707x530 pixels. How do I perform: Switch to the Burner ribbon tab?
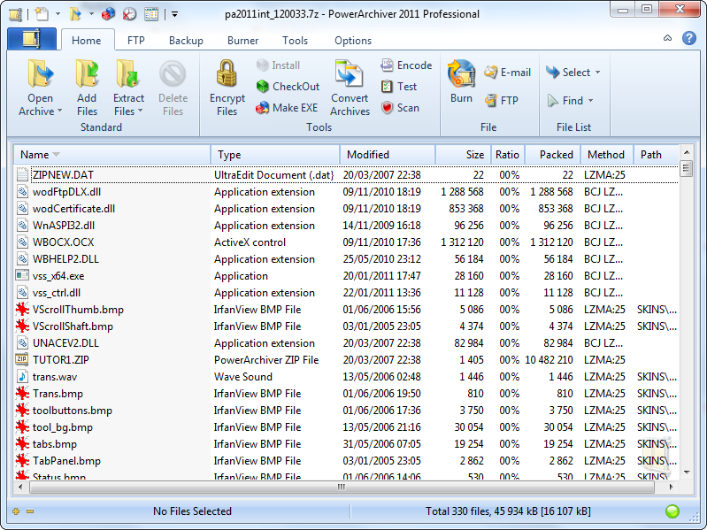tap(242, 41)
